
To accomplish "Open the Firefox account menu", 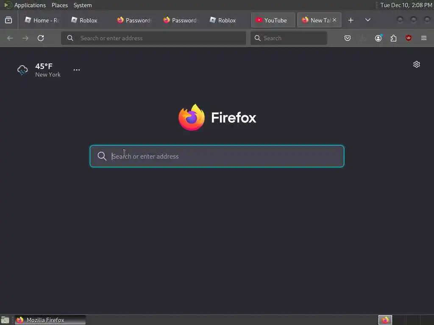I will [x=378, y=38].
